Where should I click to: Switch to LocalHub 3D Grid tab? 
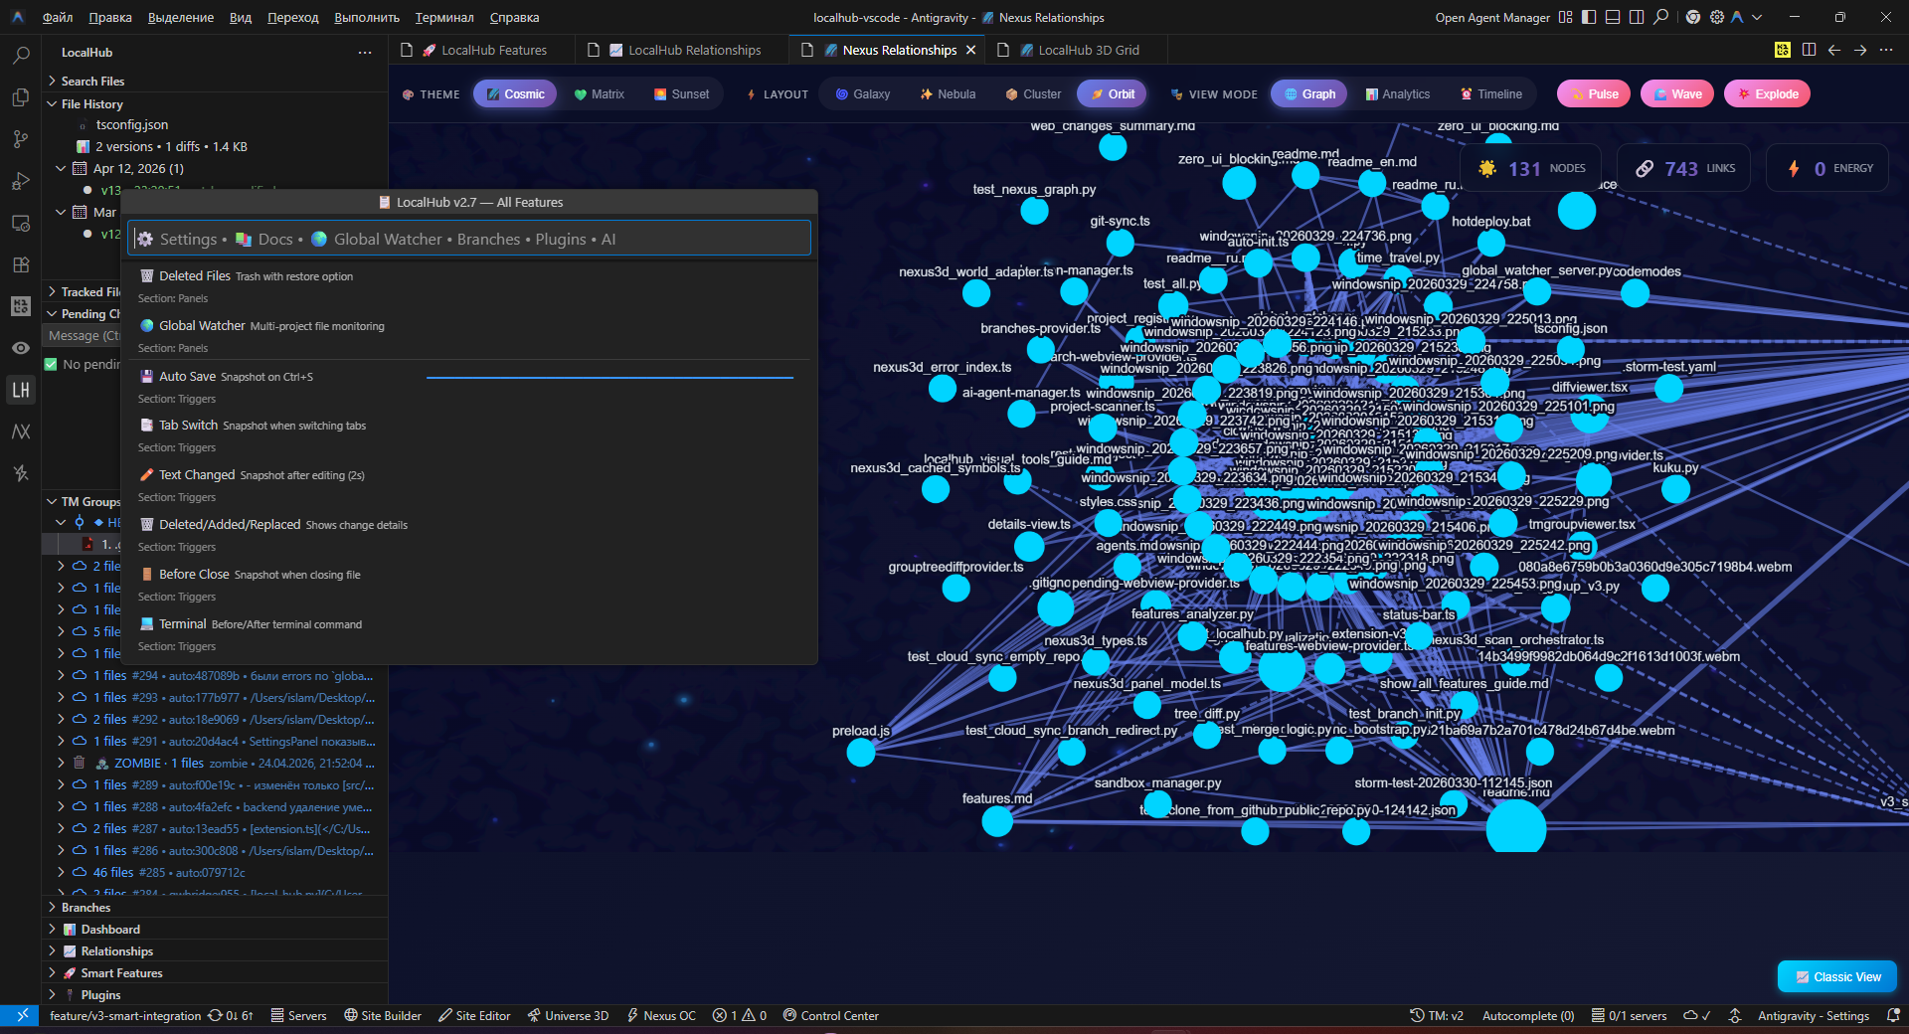[1078, 50]
